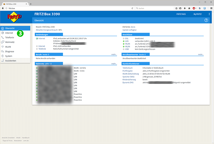Click Update verfügbar link
This screenshot has height=144, width=214.
point(129,30)
